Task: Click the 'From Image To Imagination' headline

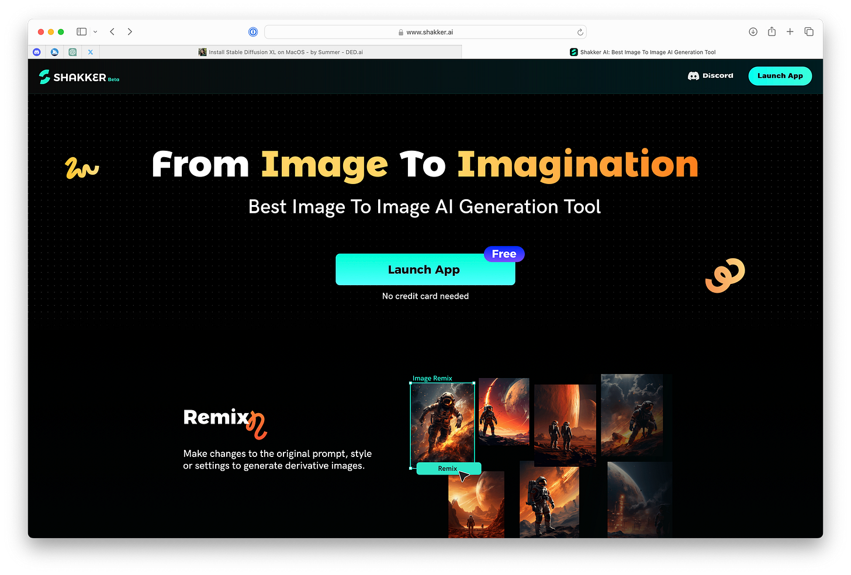Action: pos(425,164)
